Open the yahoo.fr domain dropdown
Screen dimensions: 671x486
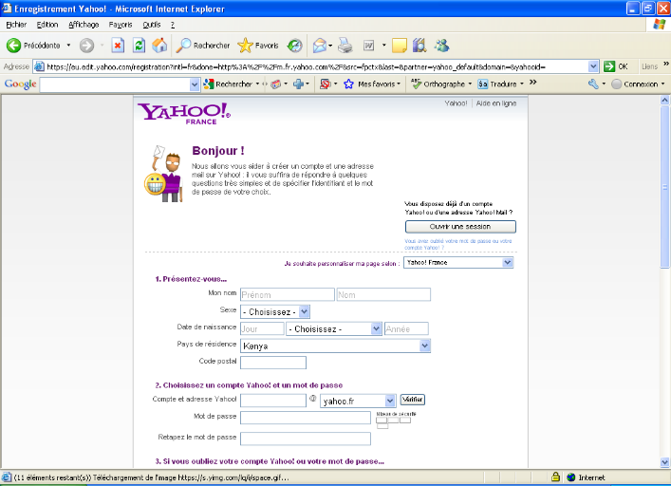(358, 401)
